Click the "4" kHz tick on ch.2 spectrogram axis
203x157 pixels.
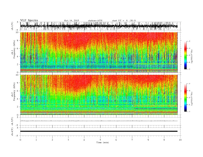tap(18, 99)
